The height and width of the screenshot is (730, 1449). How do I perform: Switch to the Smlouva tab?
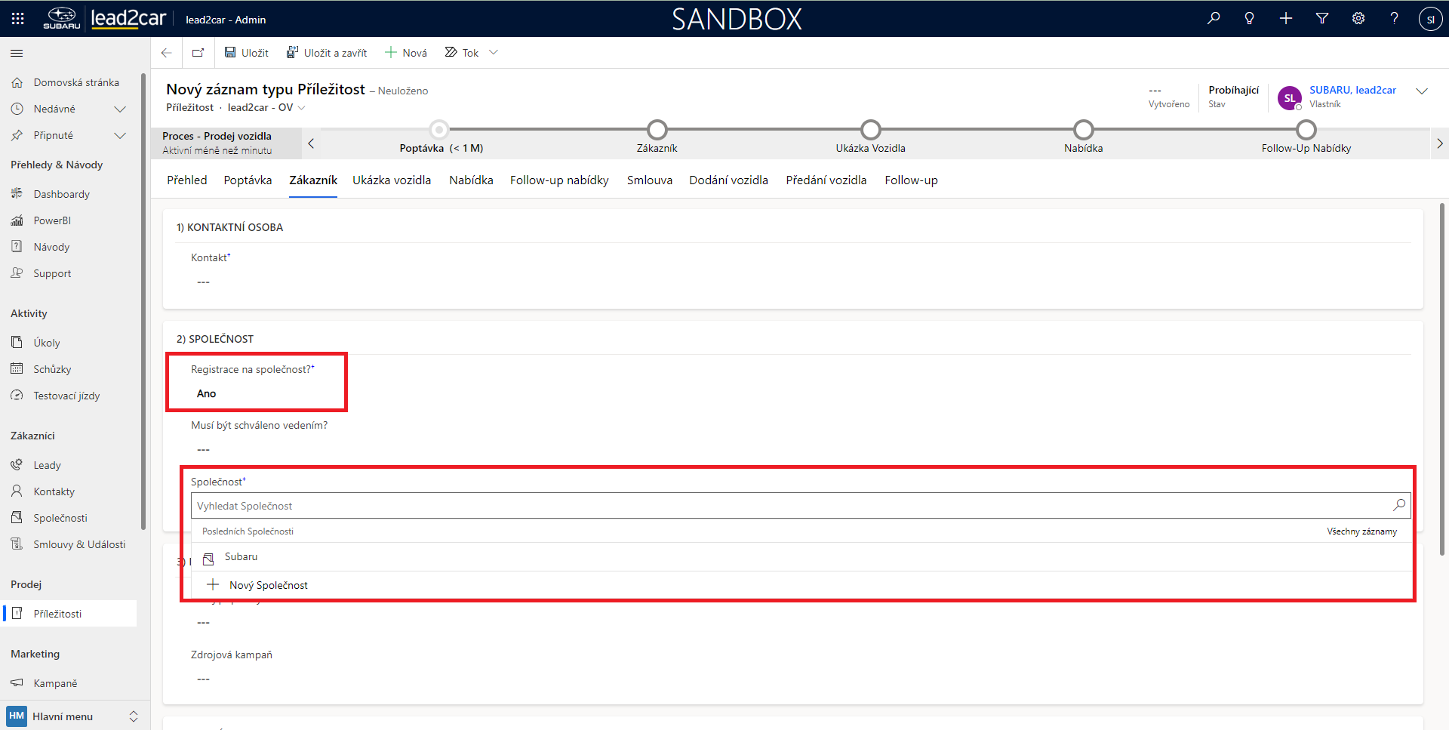click(649, 180)
